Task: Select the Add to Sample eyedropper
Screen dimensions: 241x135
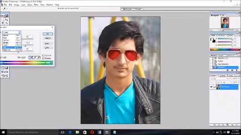Action: click(35, 57)
